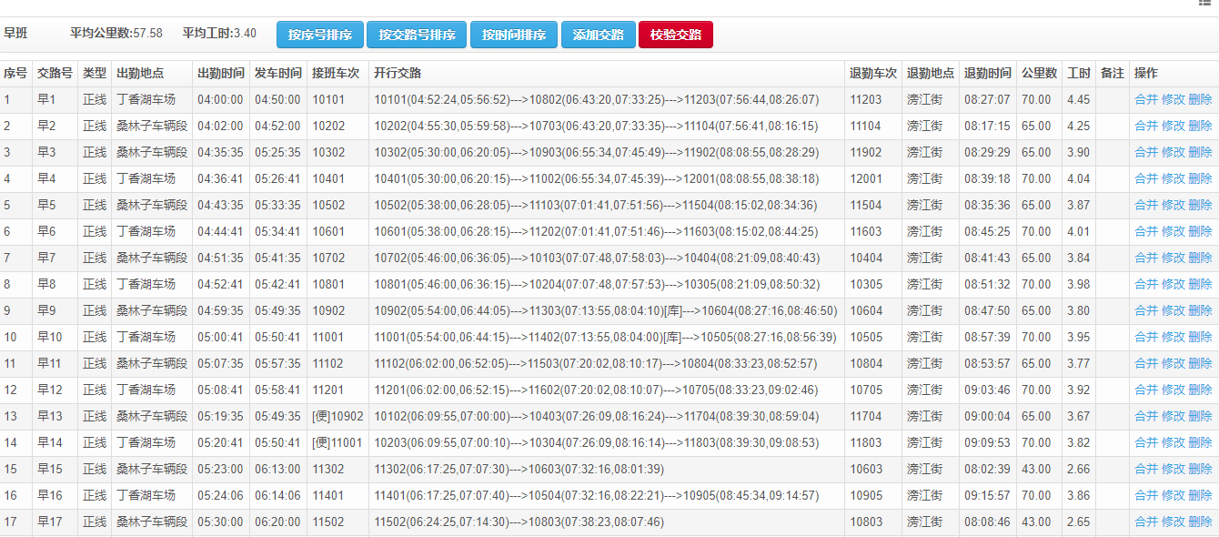Click the red 校验交路 button
Viewport: 1219px width, 537px height.
point(676,35)
